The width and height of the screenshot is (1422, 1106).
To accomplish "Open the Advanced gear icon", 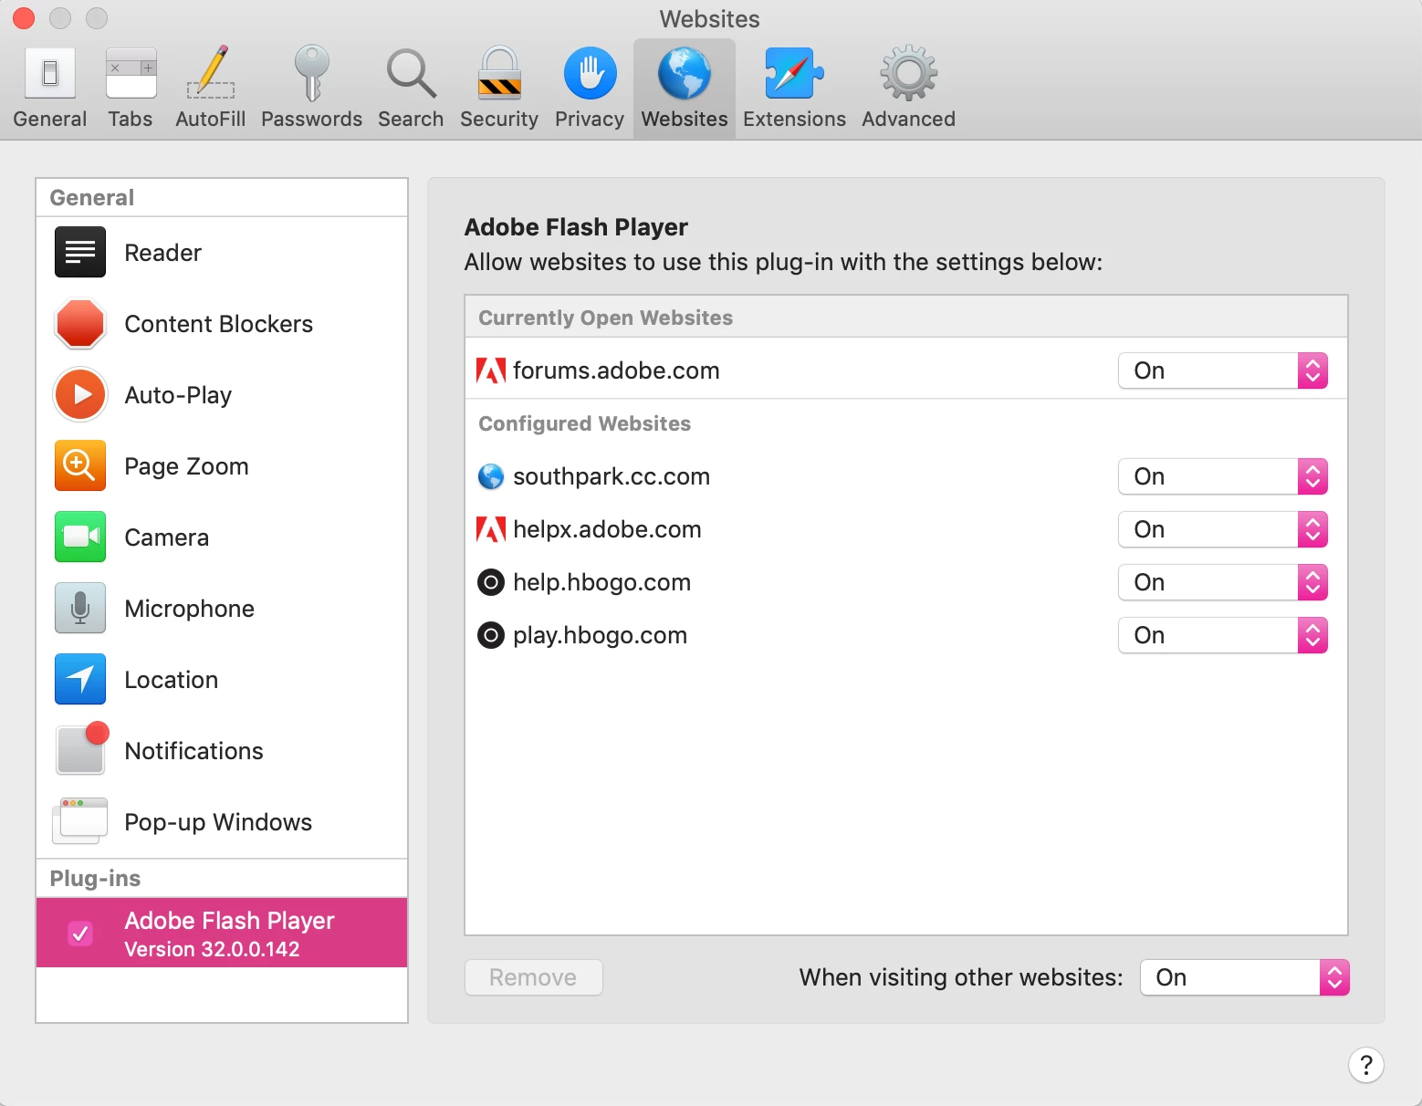I will 908,73.
